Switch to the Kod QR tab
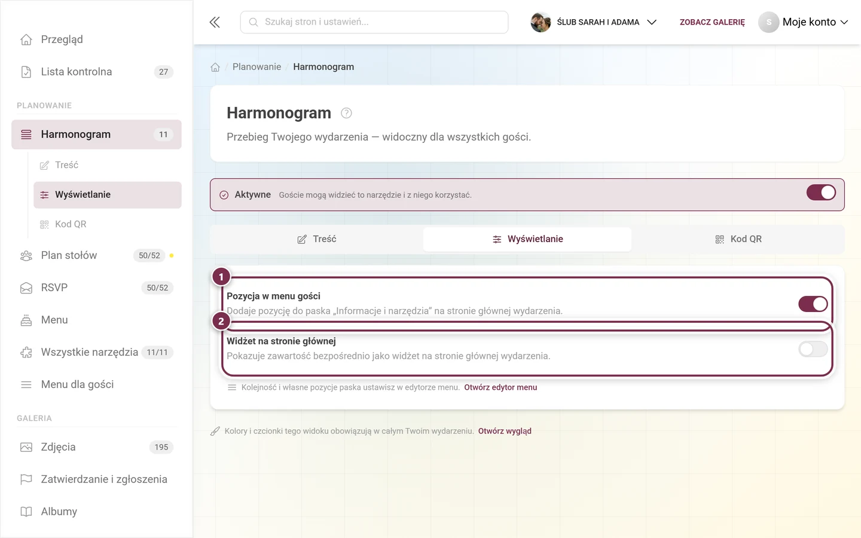The image size is (861, 538). pyautogui.click(x=738, y=239)
